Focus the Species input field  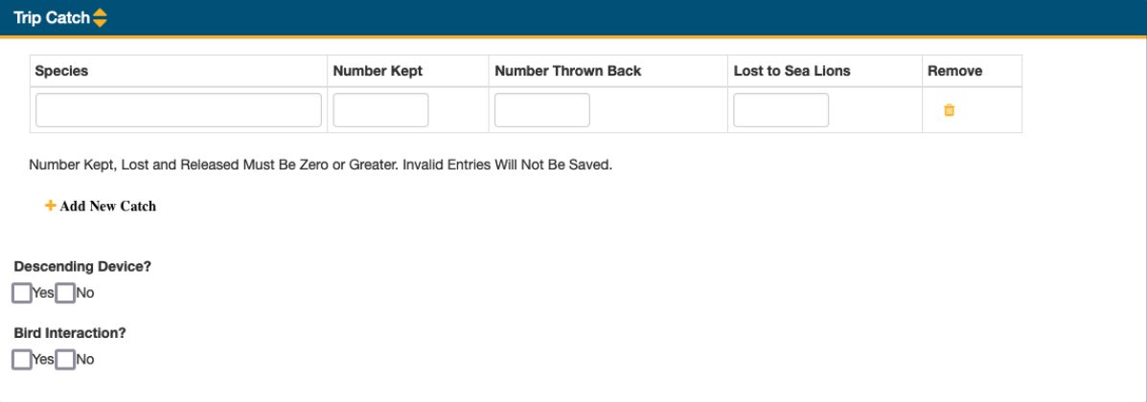tap(178, 110)
